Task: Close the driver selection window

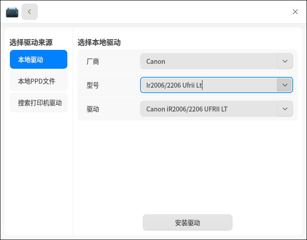Action: (295, 12)
